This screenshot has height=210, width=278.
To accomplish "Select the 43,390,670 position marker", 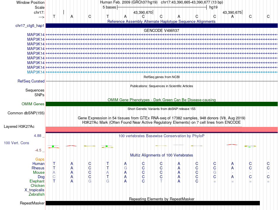I will [143, 12].
